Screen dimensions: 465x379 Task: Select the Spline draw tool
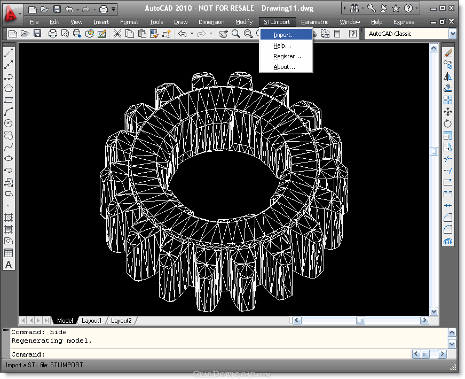click(x=9, y=146)
